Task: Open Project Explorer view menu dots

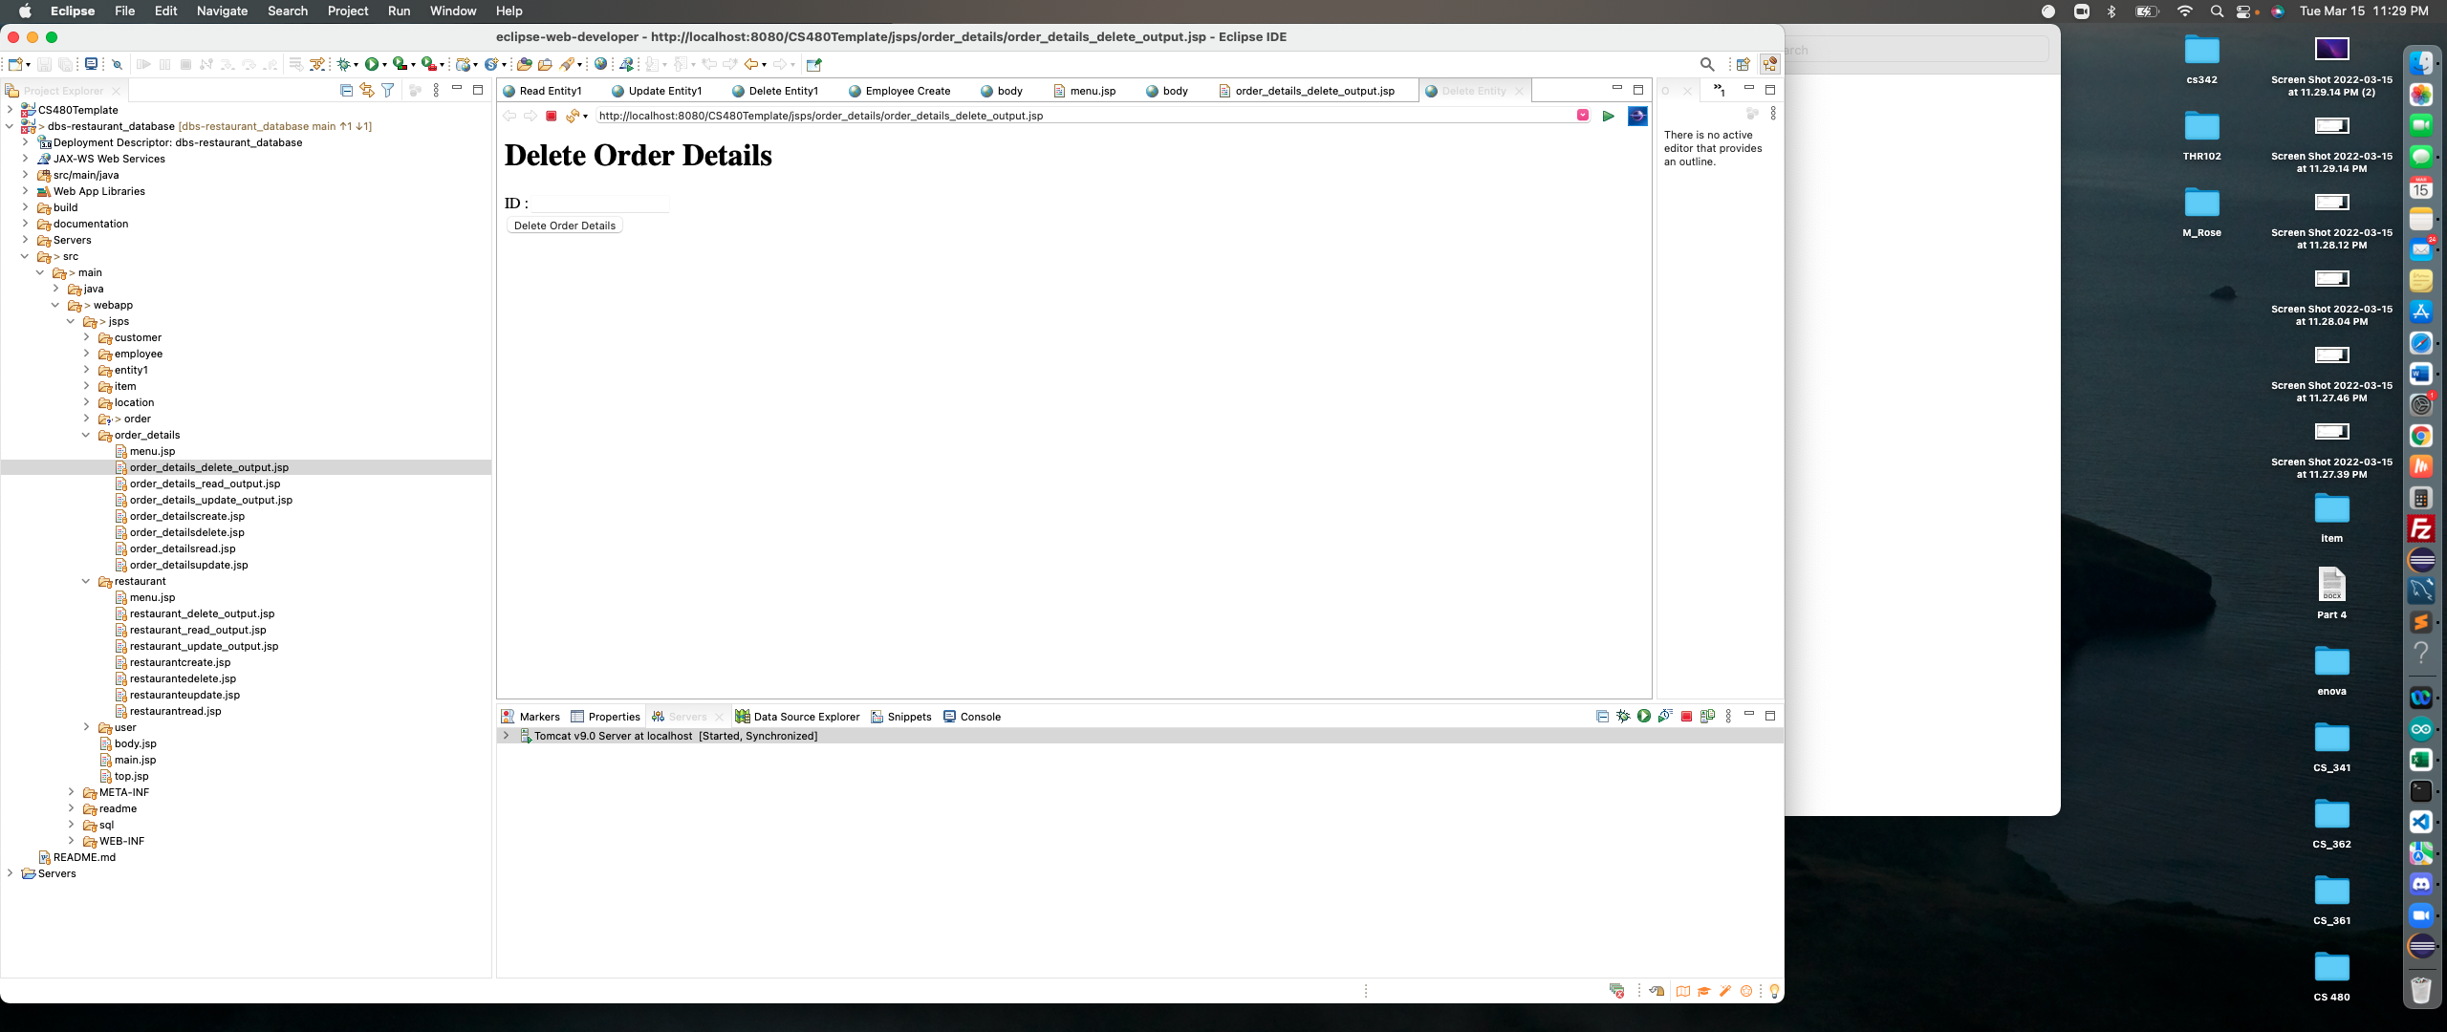Action: point(436,90)
